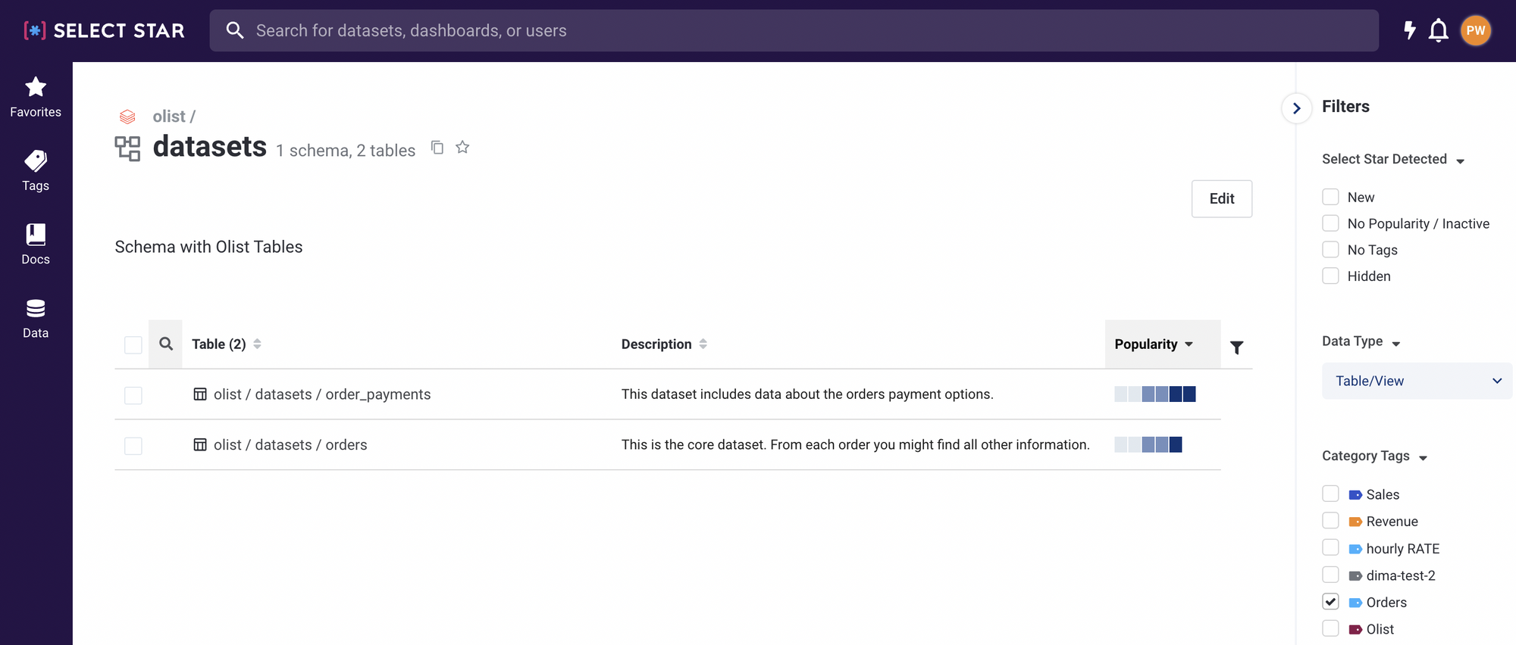Enable the New filter checkbox
The height and width of the screenshot is (645, 1516).
point(1330,197)
